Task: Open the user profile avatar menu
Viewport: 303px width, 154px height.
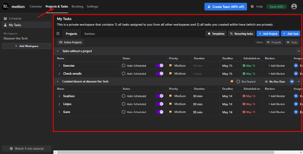Action: [294, 6]
